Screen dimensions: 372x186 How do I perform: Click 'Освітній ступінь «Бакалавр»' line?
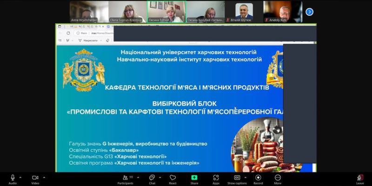click(104, 150)
